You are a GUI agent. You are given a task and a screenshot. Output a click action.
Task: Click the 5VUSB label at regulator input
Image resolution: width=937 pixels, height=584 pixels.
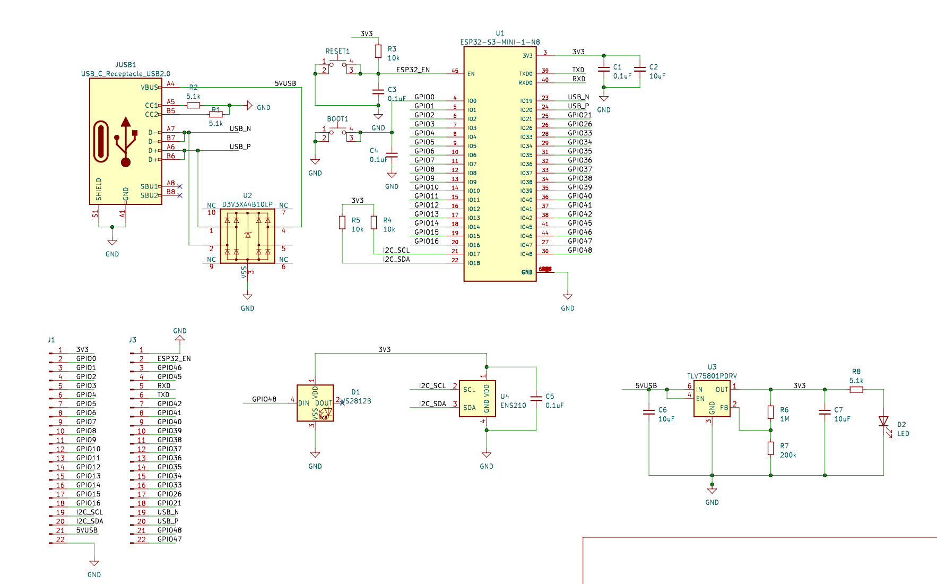[x=646, y=385]
